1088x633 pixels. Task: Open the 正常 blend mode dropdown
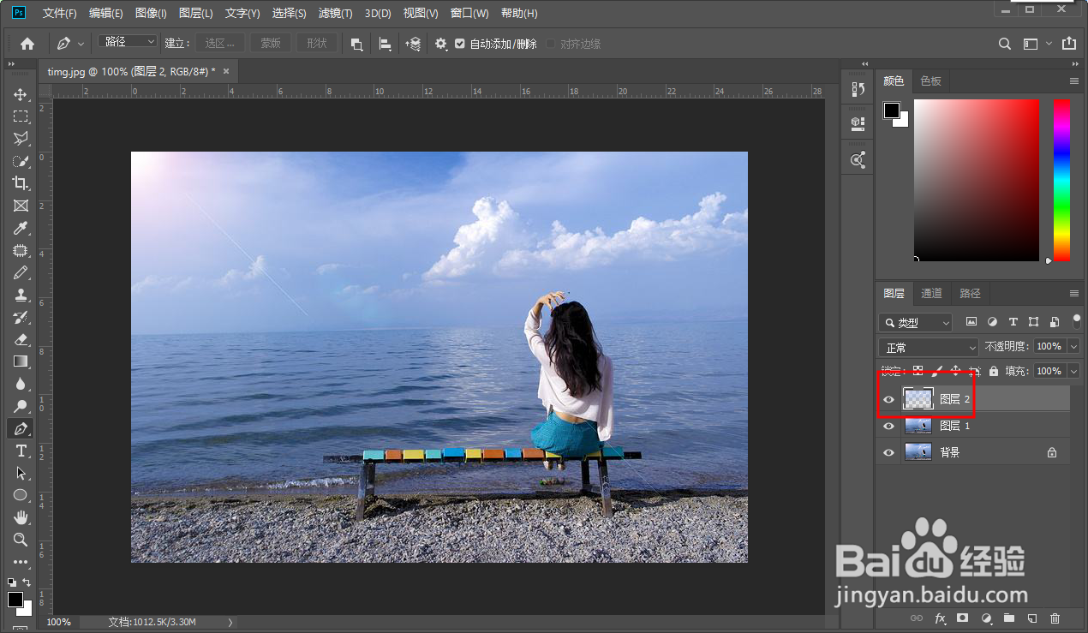point(929,347)
